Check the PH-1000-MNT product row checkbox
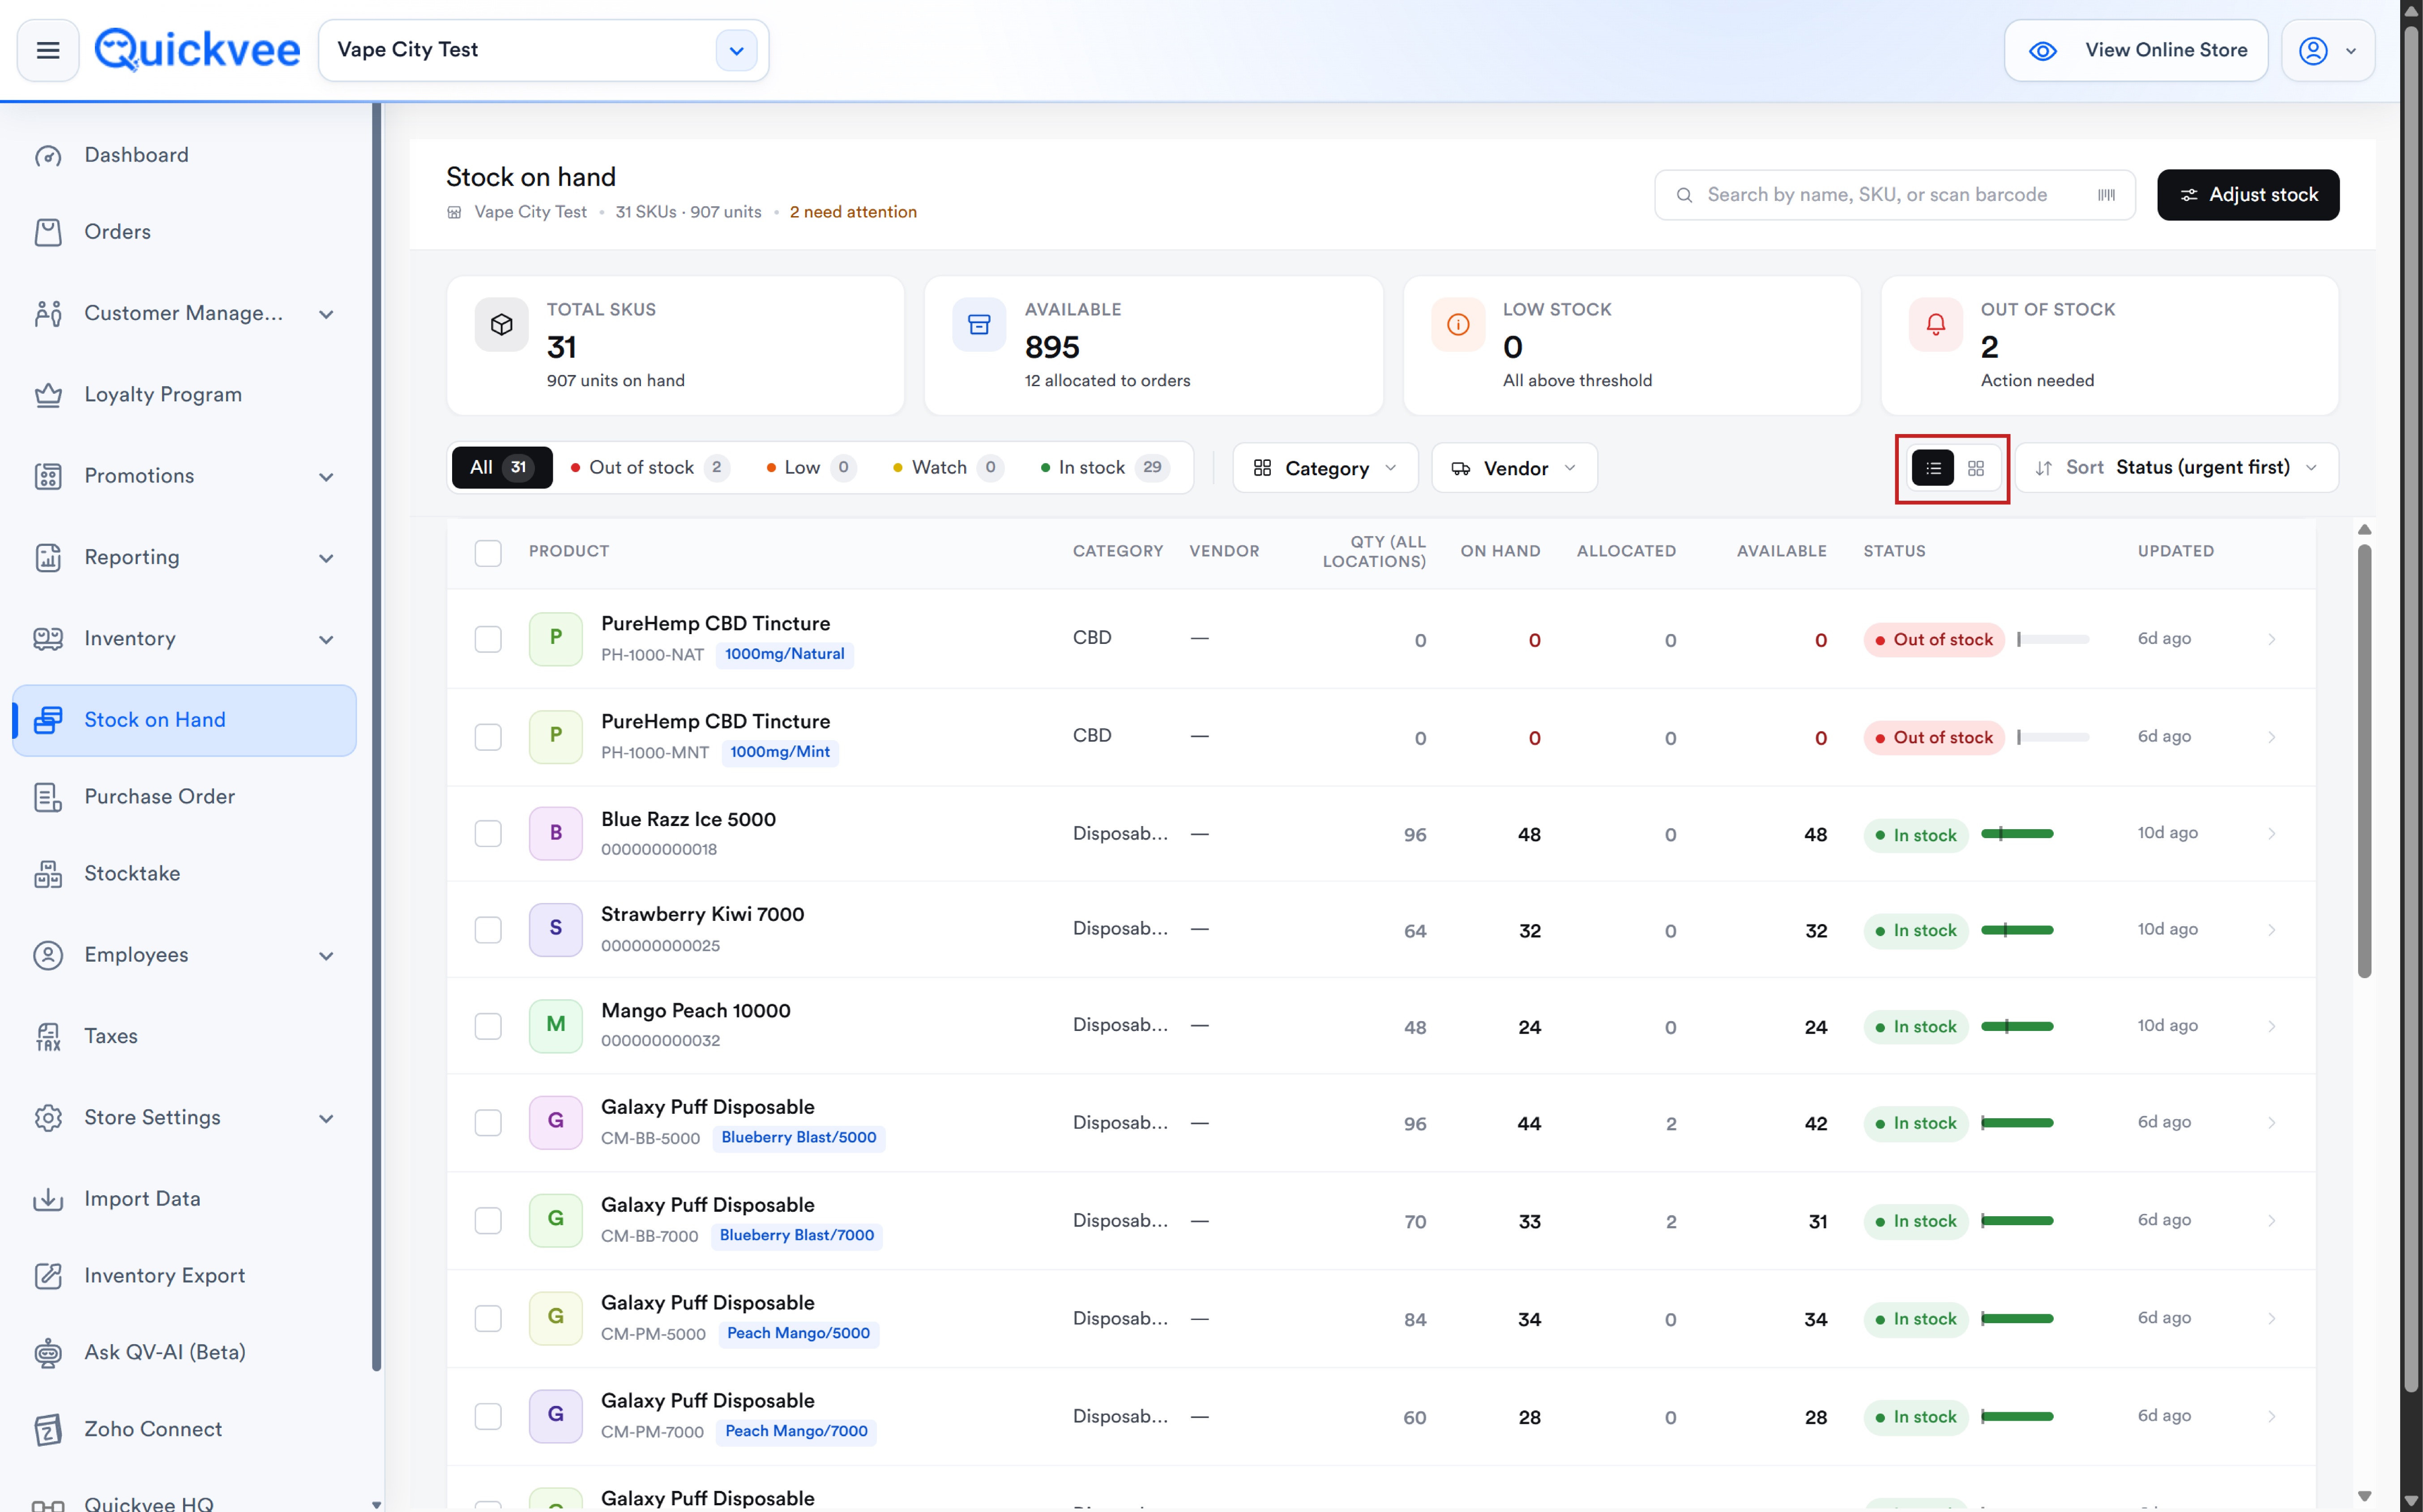Viewport: 2423px width, 1512px height. [488, 737]
